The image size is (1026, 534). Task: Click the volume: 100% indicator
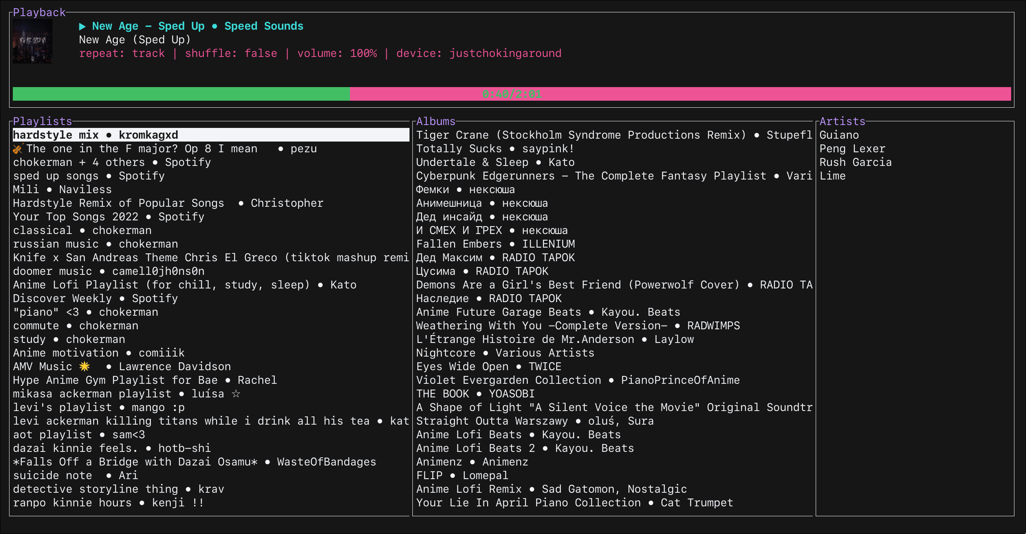click(x=337, y=54)
